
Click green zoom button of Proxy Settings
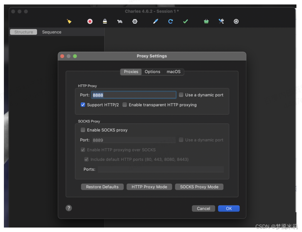pos(75,56)
